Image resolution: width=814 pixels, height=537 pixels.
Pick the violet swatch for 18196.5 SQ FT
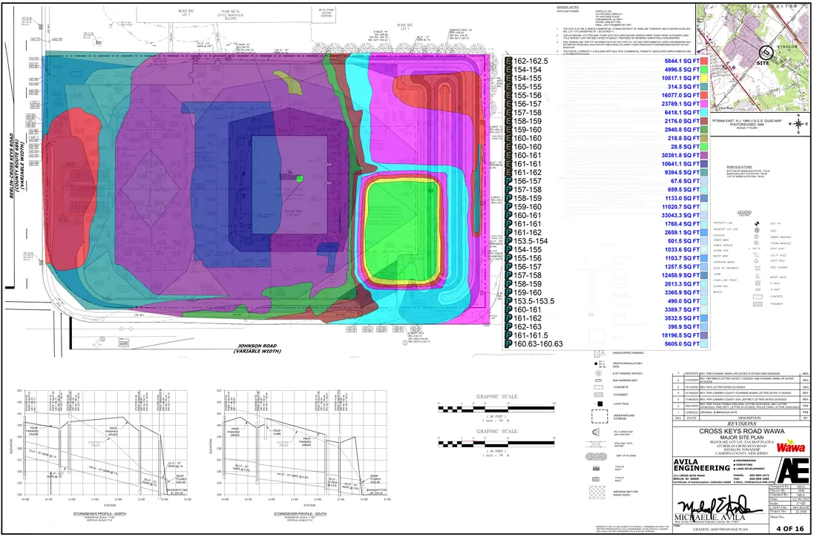(704, 335)
